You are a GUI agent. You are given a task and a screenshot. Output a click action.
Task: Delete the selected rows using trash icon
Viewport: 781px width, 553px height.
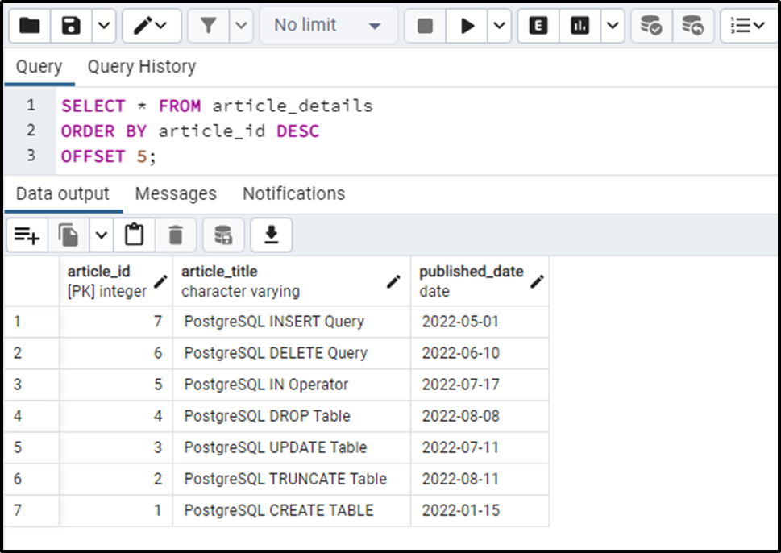(x=176, y=235)
